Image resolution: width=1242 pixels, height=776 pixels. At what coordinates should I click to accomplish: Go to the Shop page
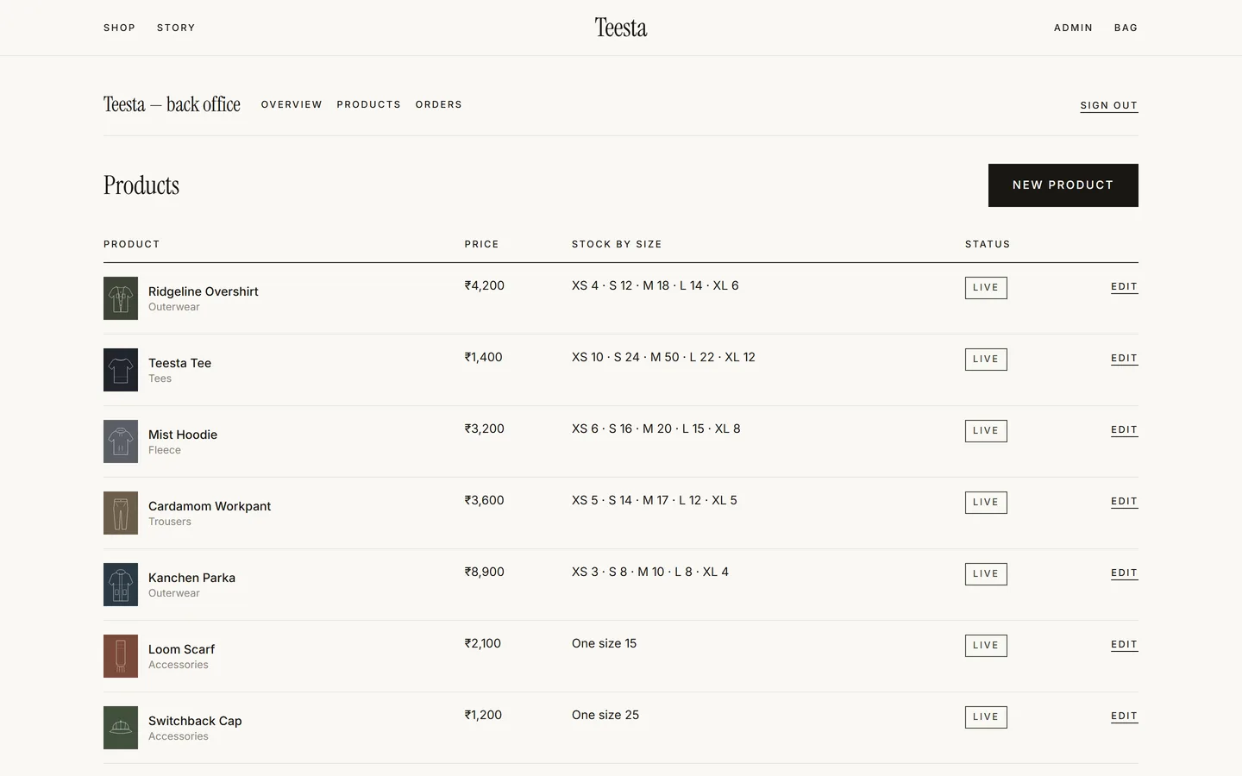point(119,28)
